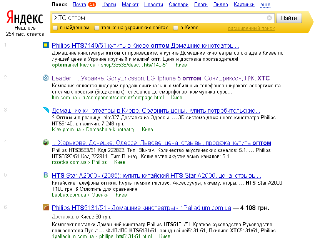Open Почта mail with 16 unread
Viewport: 315px width, 245px height.
[x=79, y=5]
